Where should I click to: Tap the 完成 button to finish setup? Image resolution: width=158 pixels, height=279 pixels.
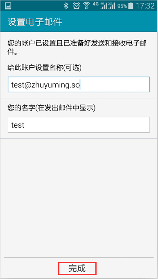click(x=77, y=268)
